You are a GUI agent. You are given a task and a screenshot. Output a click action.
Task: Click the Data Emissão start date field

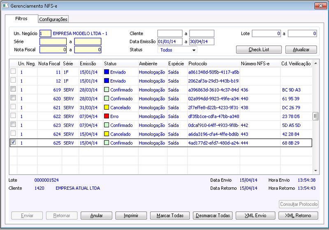(x=170, y=41)
